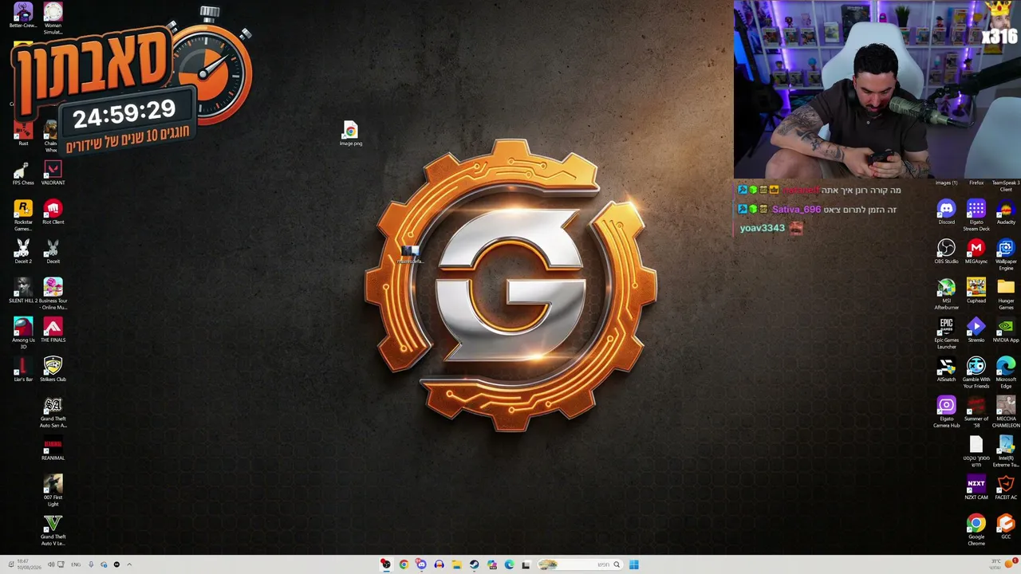
Task: Select the image.png file on desktop
Action: (x=351, y=133)
